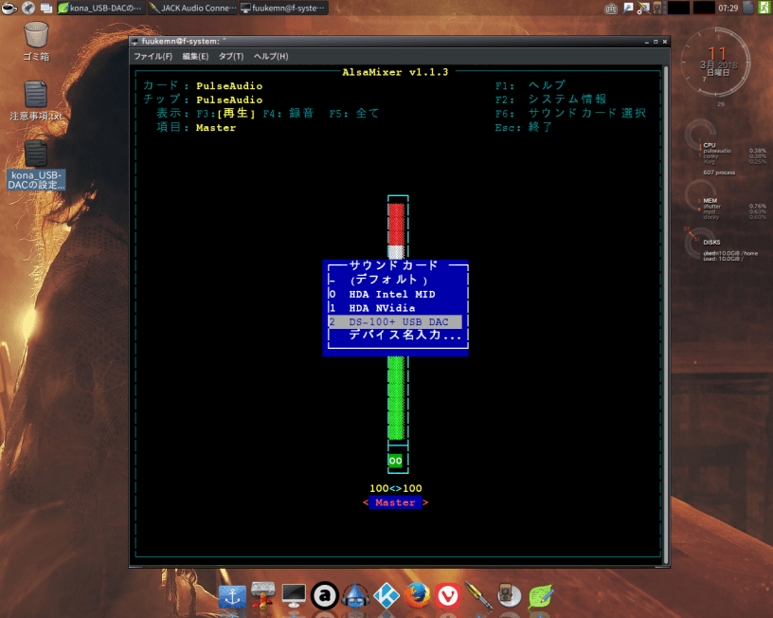Viewport: 773px width, 618px height.
Task: Click the JACK plug tray icon
Action: pos(643,8)
